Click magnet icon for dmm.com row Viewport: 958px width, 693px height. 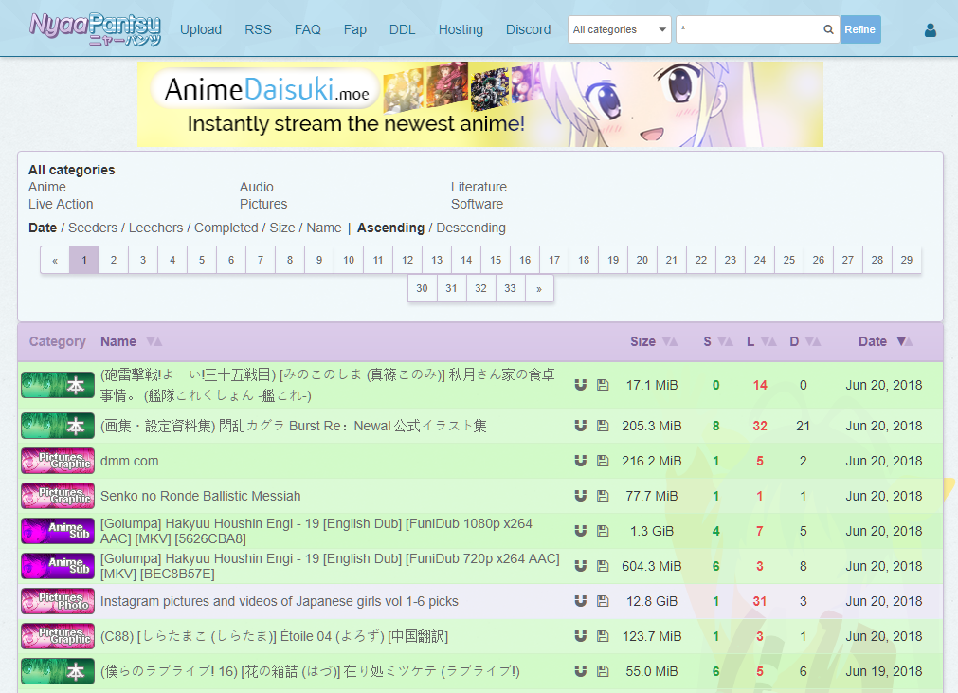581,461
